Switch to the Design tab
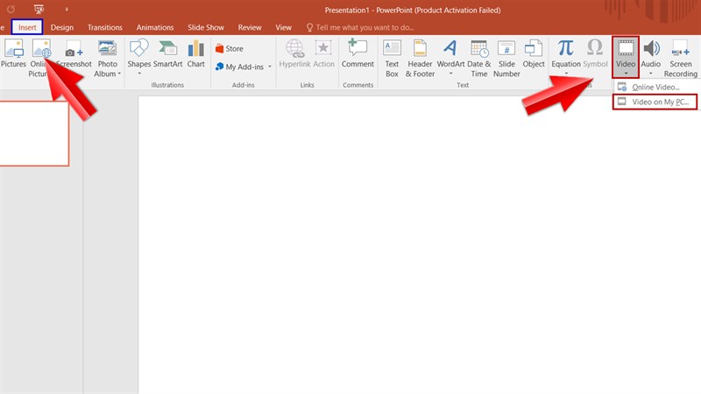The width and height of the screenshot is (701, 394). pyautogui.click(x=61, y=27)
